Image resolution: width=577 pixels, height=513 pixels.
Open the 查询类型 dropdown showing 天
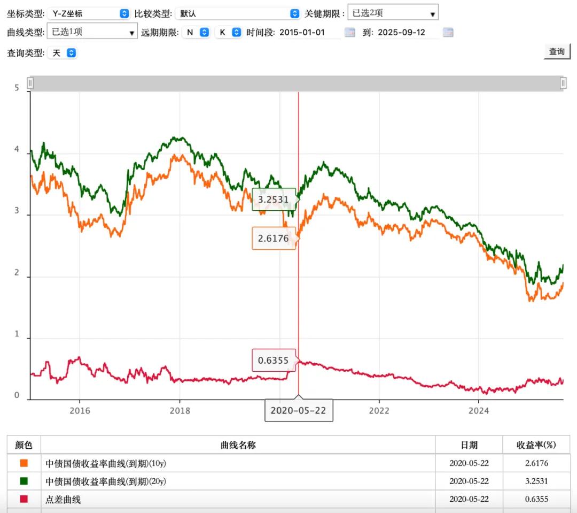[63, 52]
